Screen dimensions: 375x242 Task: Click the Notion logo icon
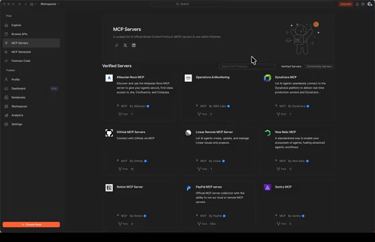tap(109, 188)
